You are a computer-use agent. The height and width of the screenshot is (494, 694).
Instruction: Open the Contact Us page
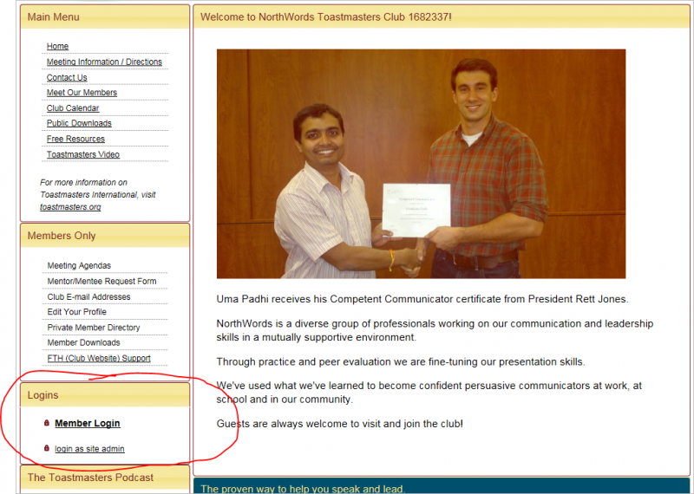point(67,77)
